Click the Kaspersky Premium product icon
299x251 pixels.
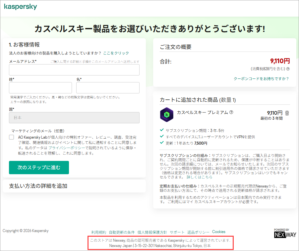pos(167,115)
